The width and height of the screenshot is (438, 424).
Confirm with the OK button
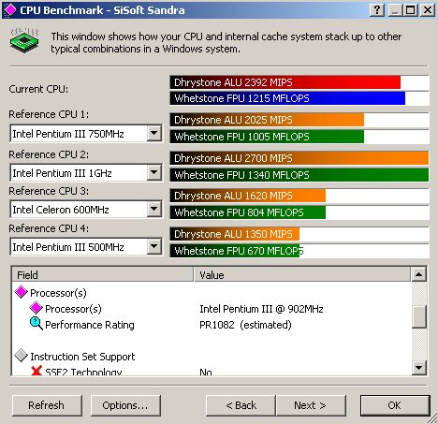(395, 405)
